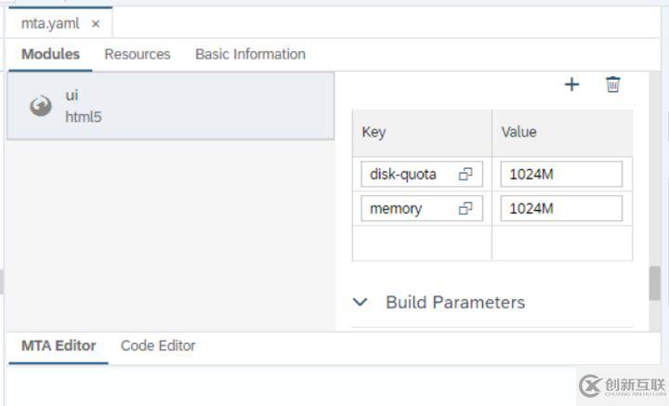Viewport: 669px width, 406px height.
Task: Open the Basic Information tab
Action: (250, 54)
